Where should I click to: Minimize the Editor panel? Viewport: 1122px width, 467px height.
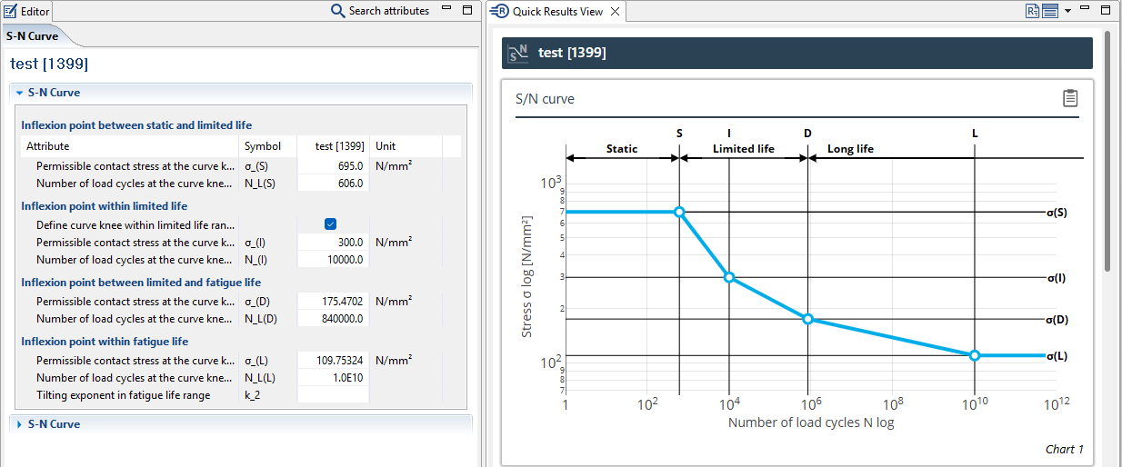coord(446,10)
